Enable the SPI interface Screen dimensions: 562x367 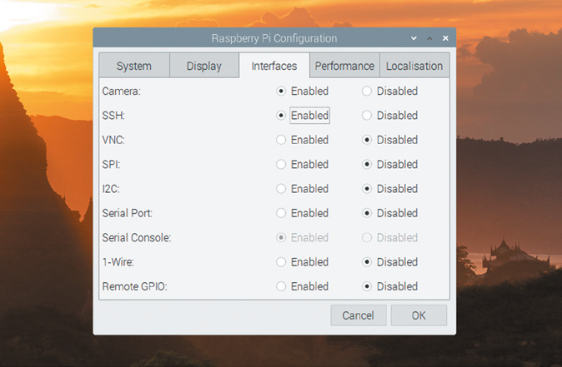(x=281, y=165)
